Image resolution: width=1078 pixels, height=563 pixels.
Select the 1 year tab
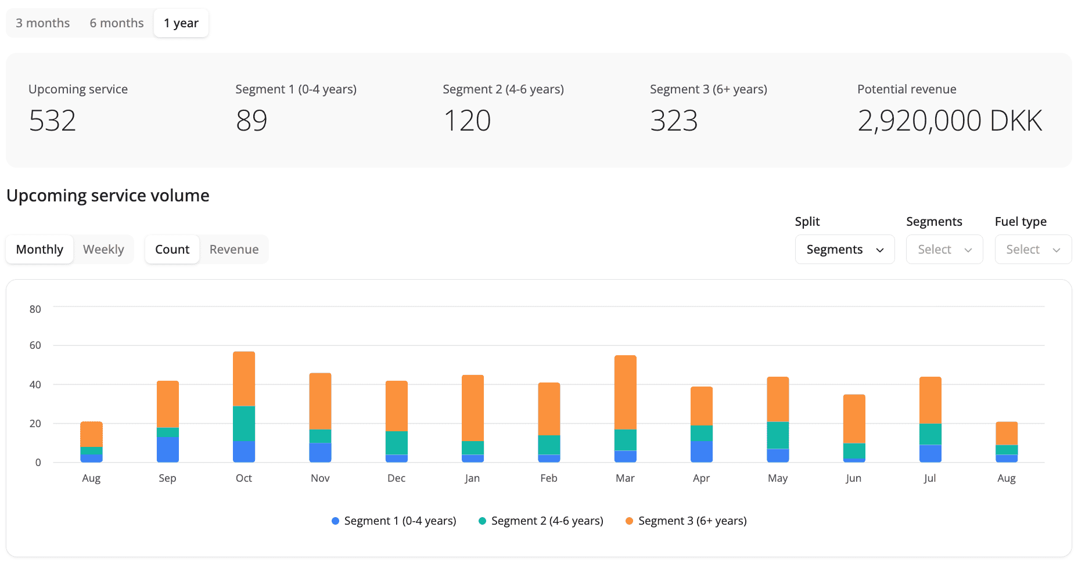coord(181,23)
